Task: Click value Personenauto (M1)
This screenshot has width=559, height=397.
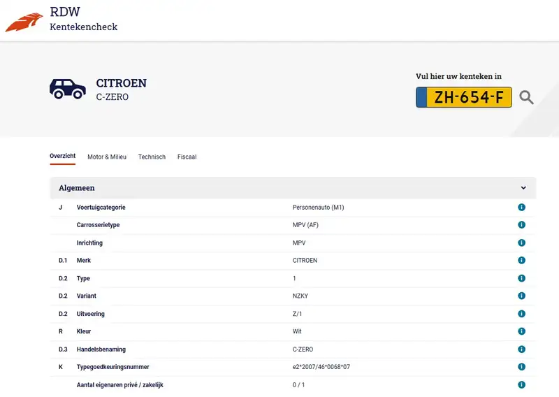Action: click(x=319, y=208)
